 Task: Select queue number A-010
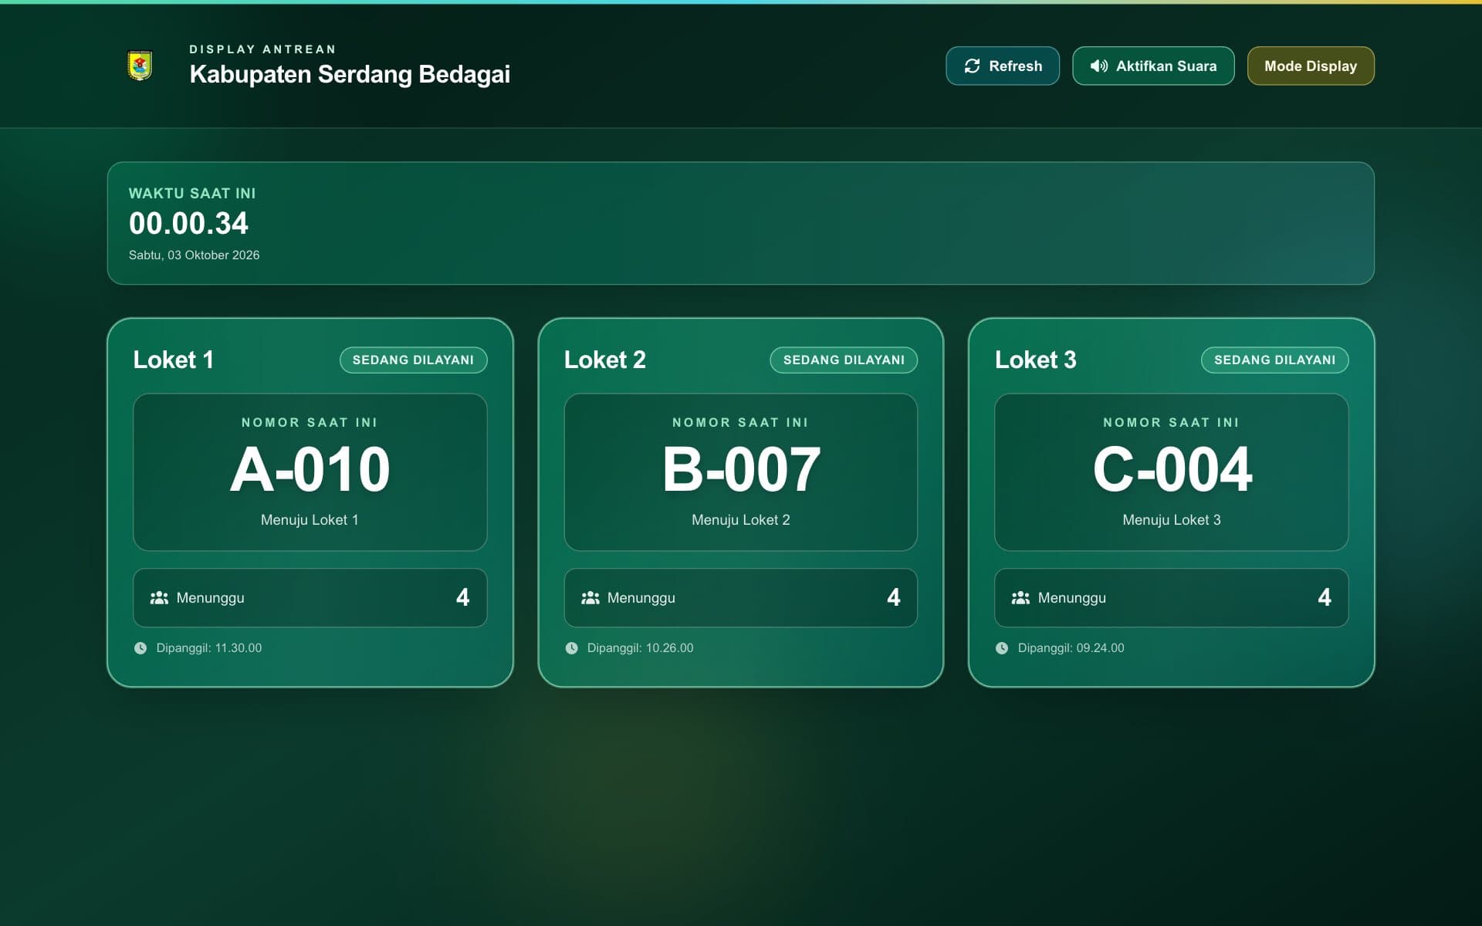[310, 469]
